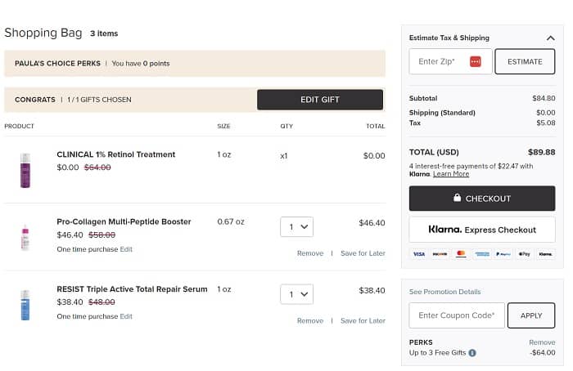The width and height of the screenshot is (573, 371).
Task: Click the info icon beside Up to 3 Free Gifts
Action: pyautogui.click(x=472, y=353)
